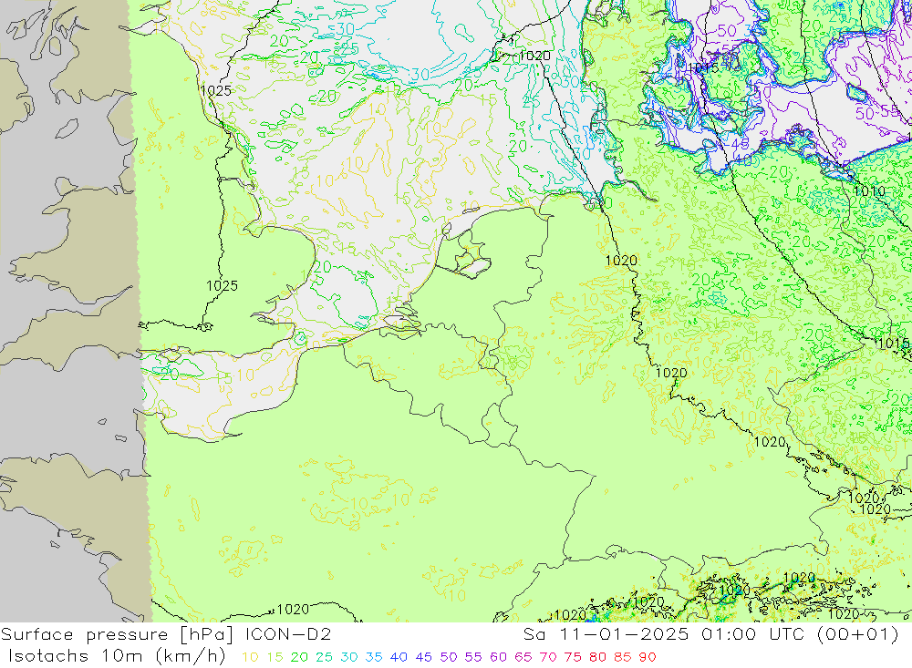Select legend value 60 in isotachs scale
Screen dimensions: 912x668
tap(499, 657)
